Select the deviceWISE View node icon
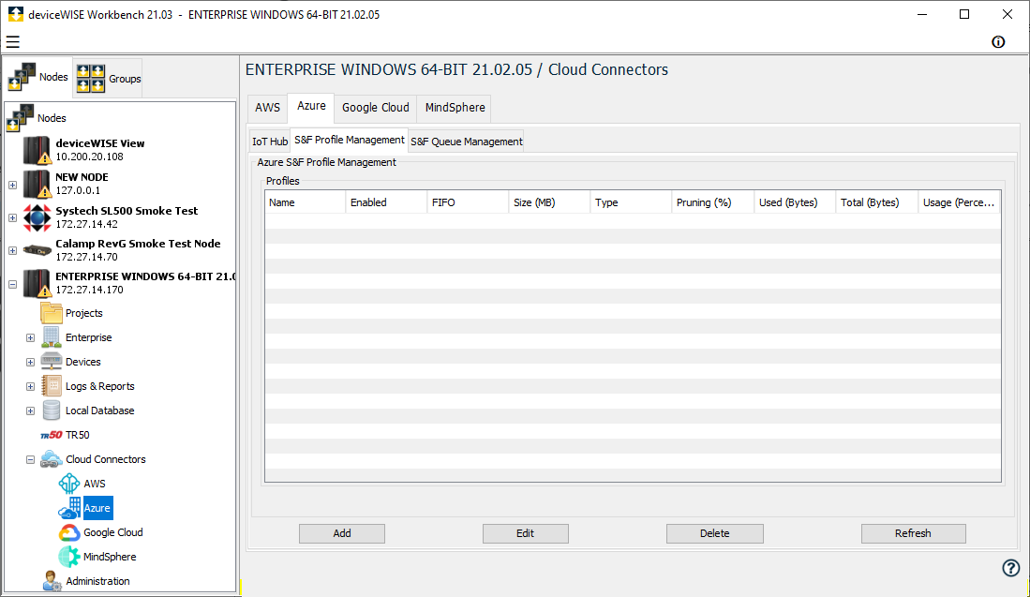 [x=37, y=150]
